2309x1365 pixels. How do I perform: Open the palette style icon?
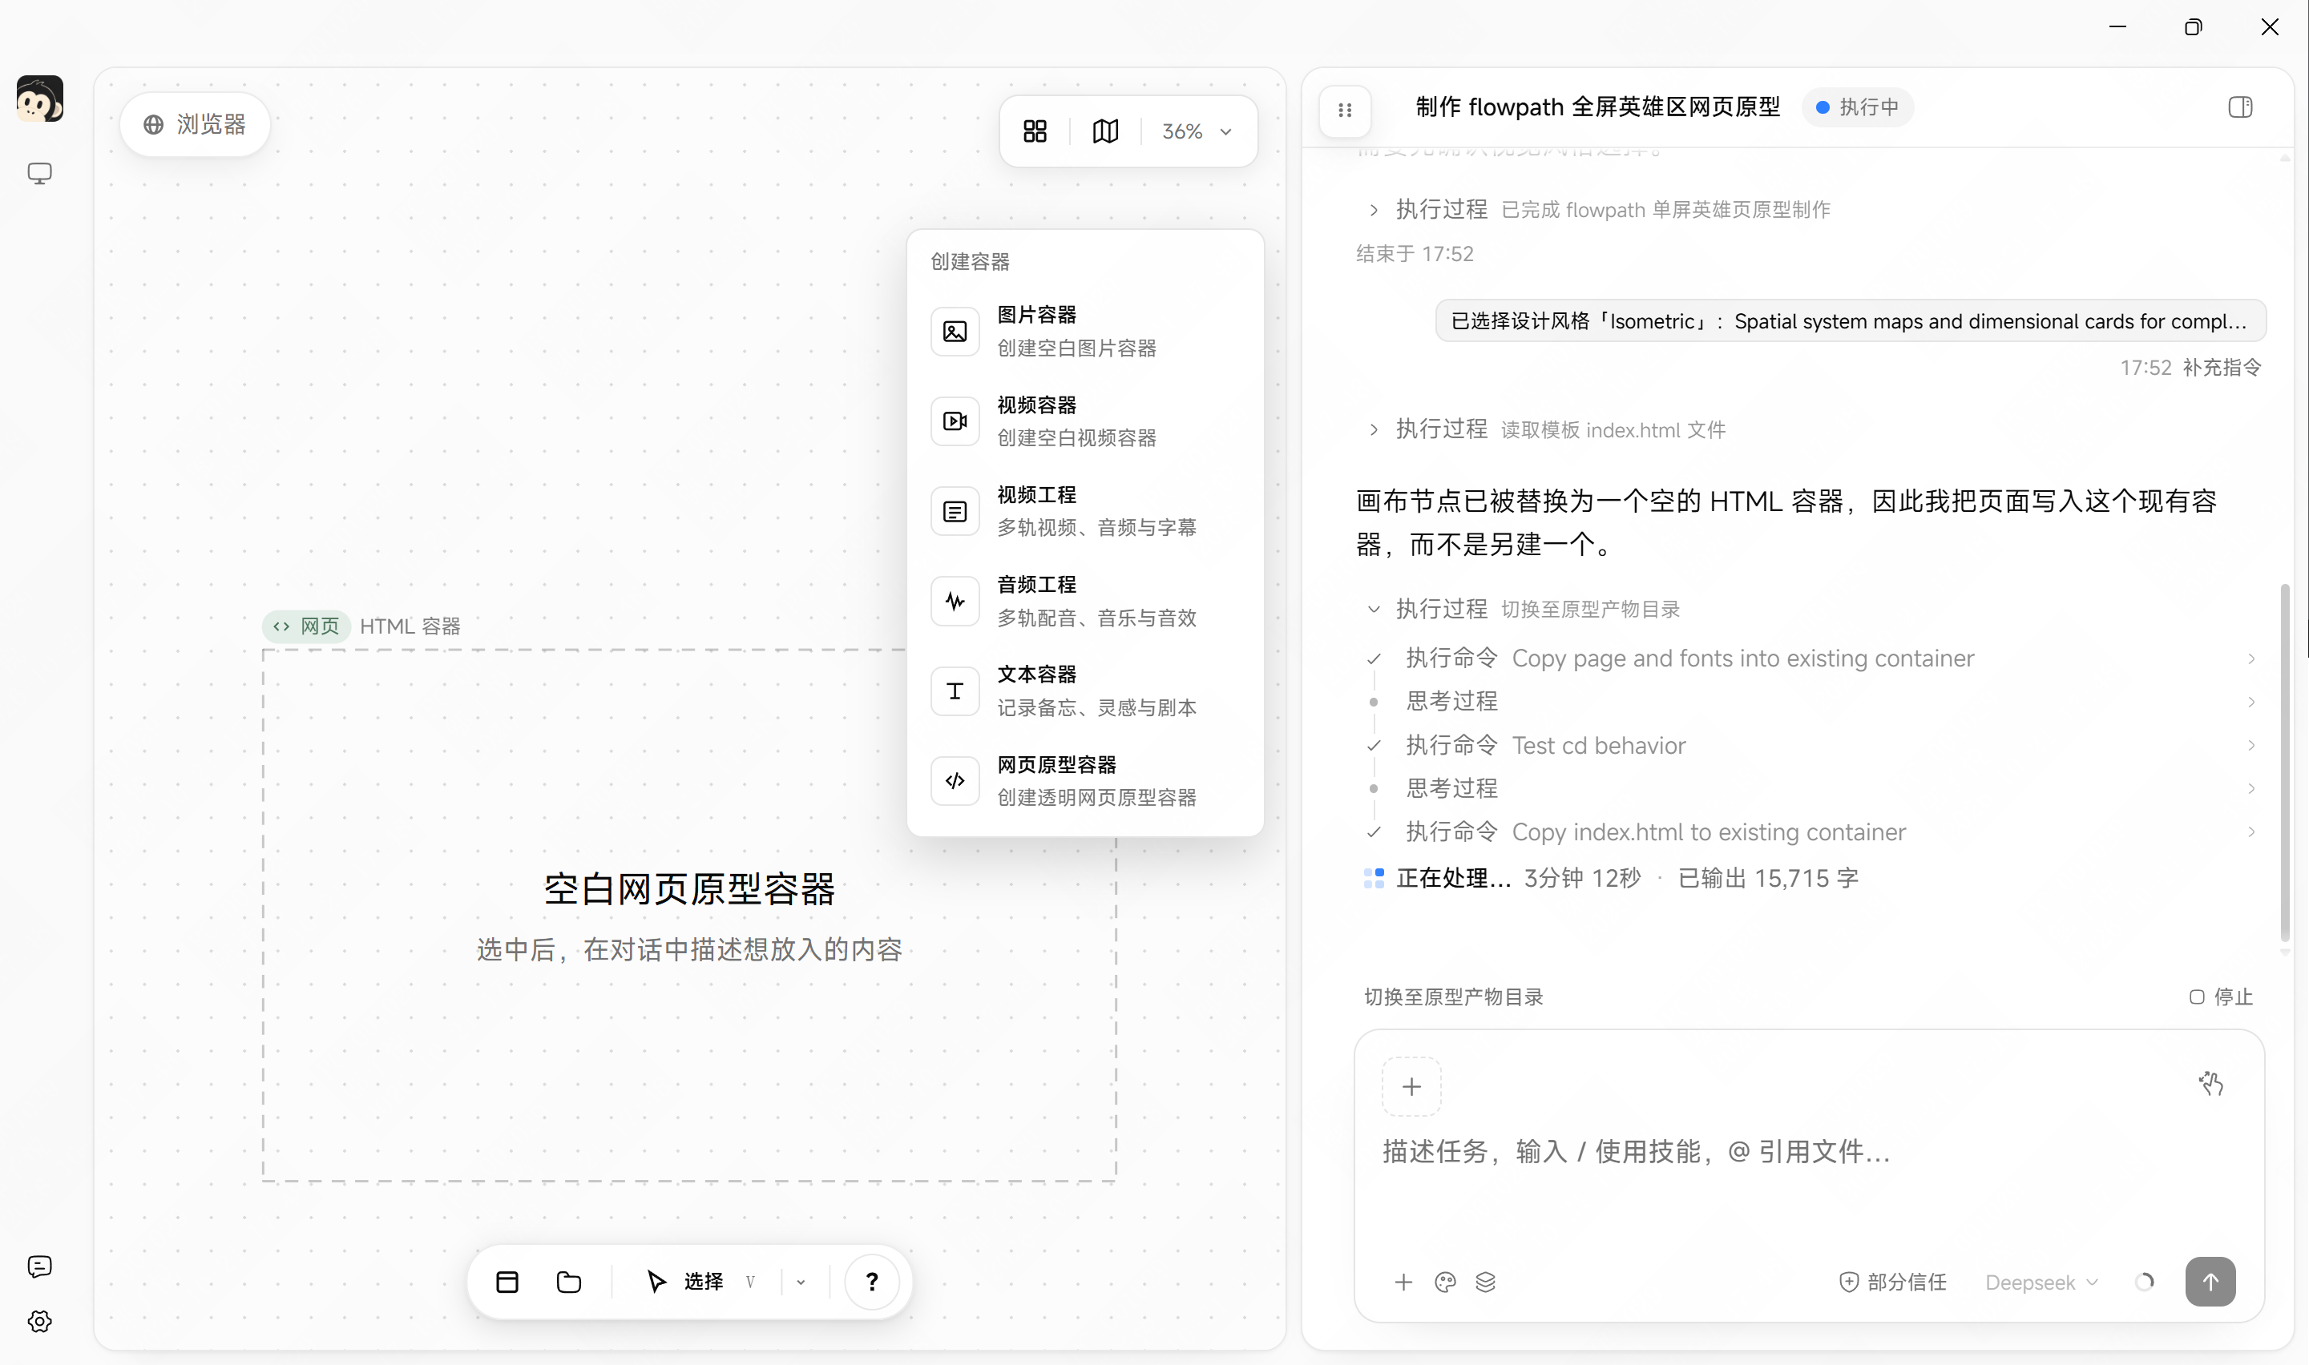point(1445,1282)
